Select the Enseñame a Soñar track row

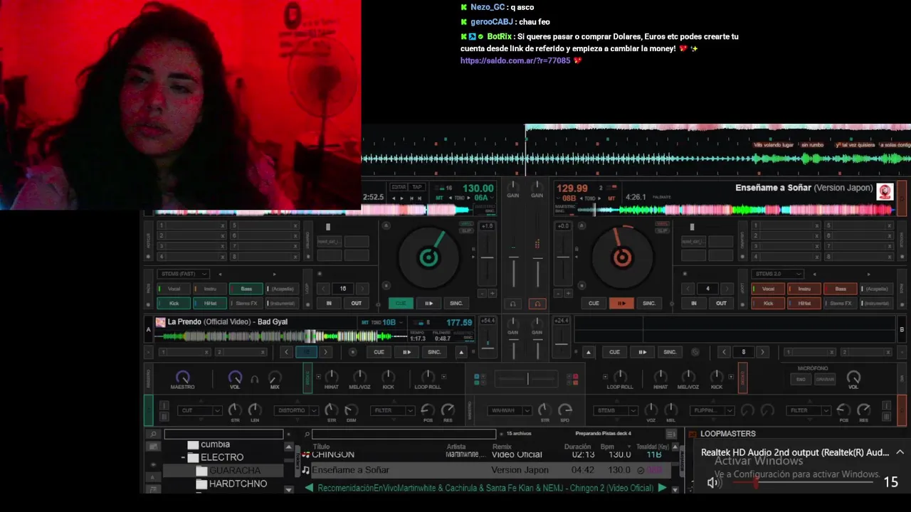(x=485, y=470)
